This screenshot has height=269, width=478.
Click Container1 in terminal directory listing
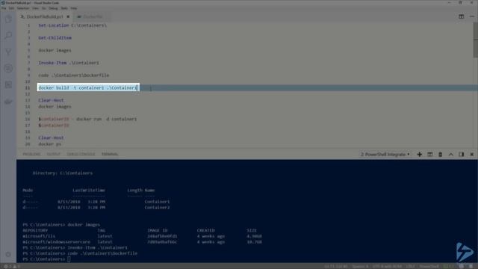(x=157, y=202)
